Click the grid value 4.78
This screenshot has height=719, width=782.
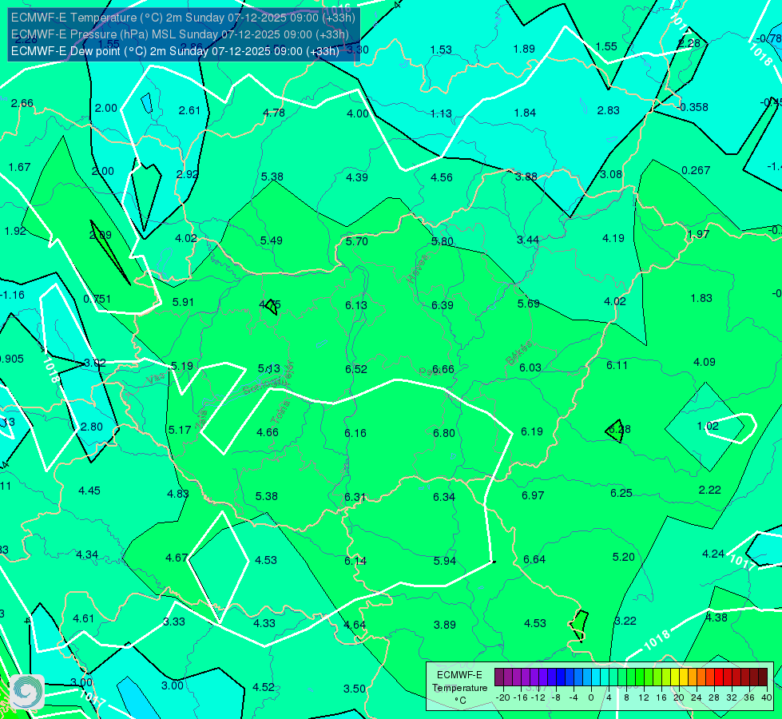(274, 113)
